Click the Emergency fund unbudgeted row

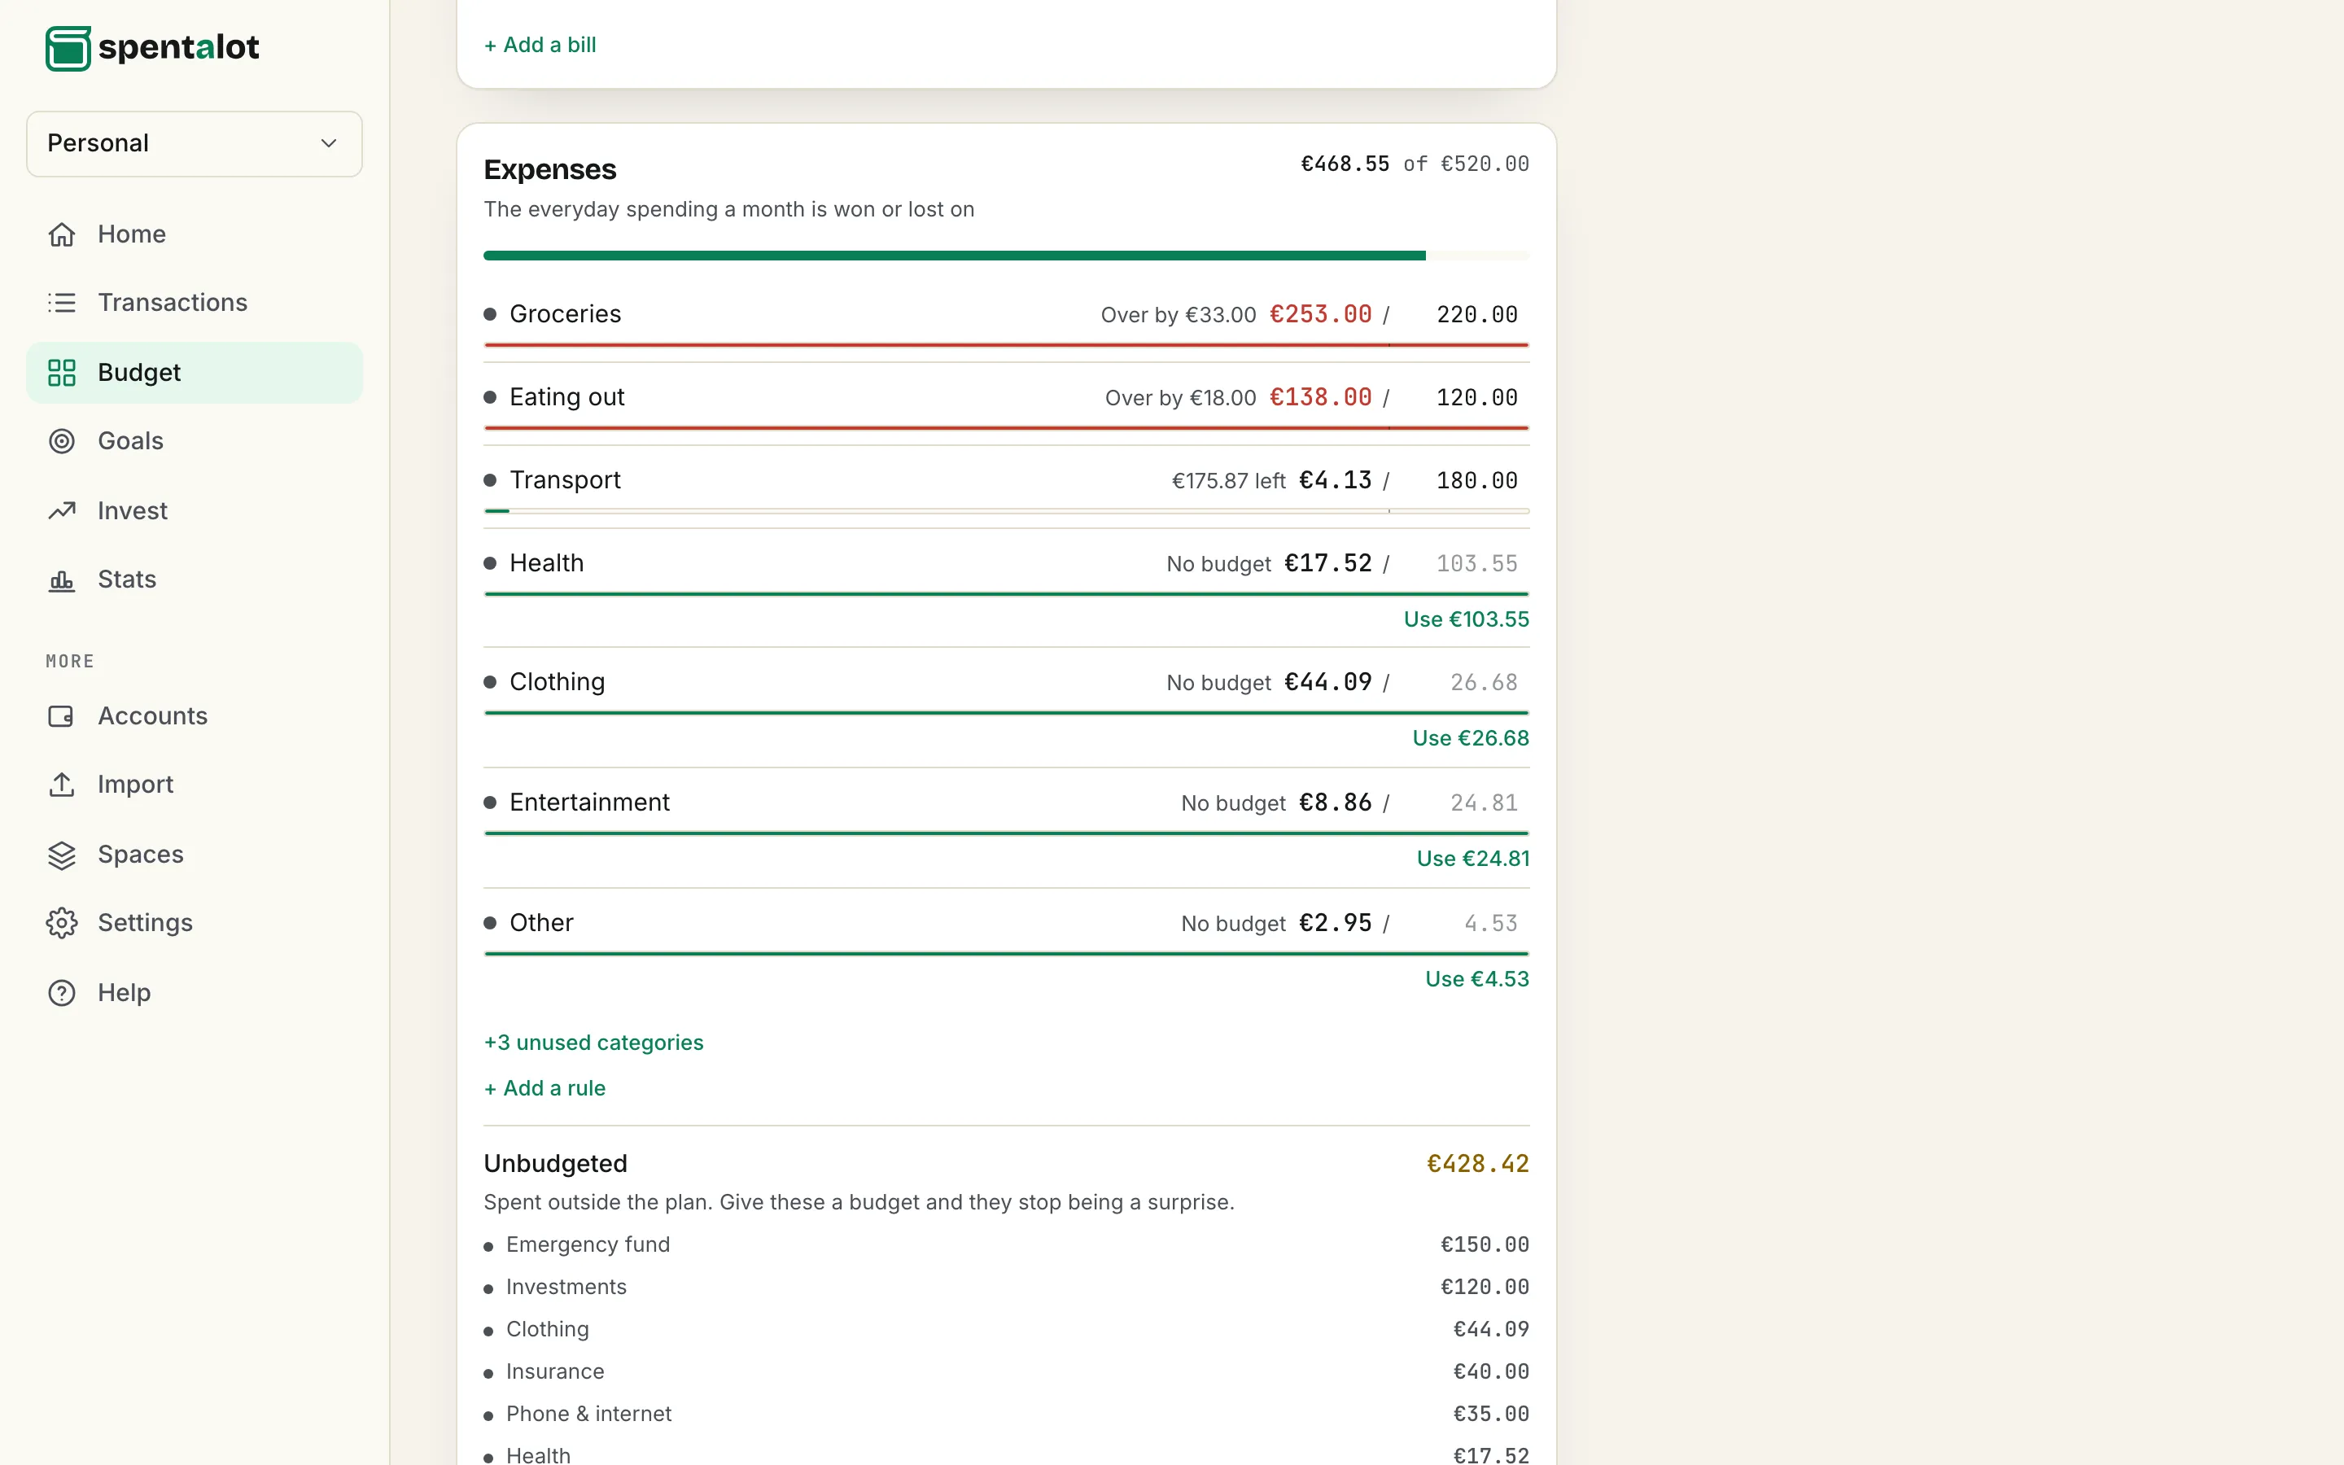[x=1006, y=1245]
